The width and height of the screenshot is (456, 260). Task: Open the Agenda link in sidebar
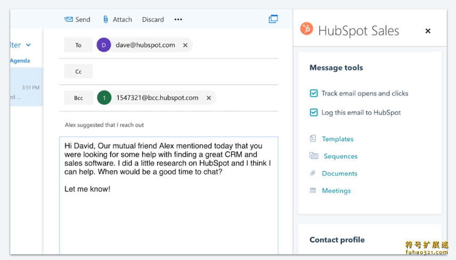tap(20, 61)
